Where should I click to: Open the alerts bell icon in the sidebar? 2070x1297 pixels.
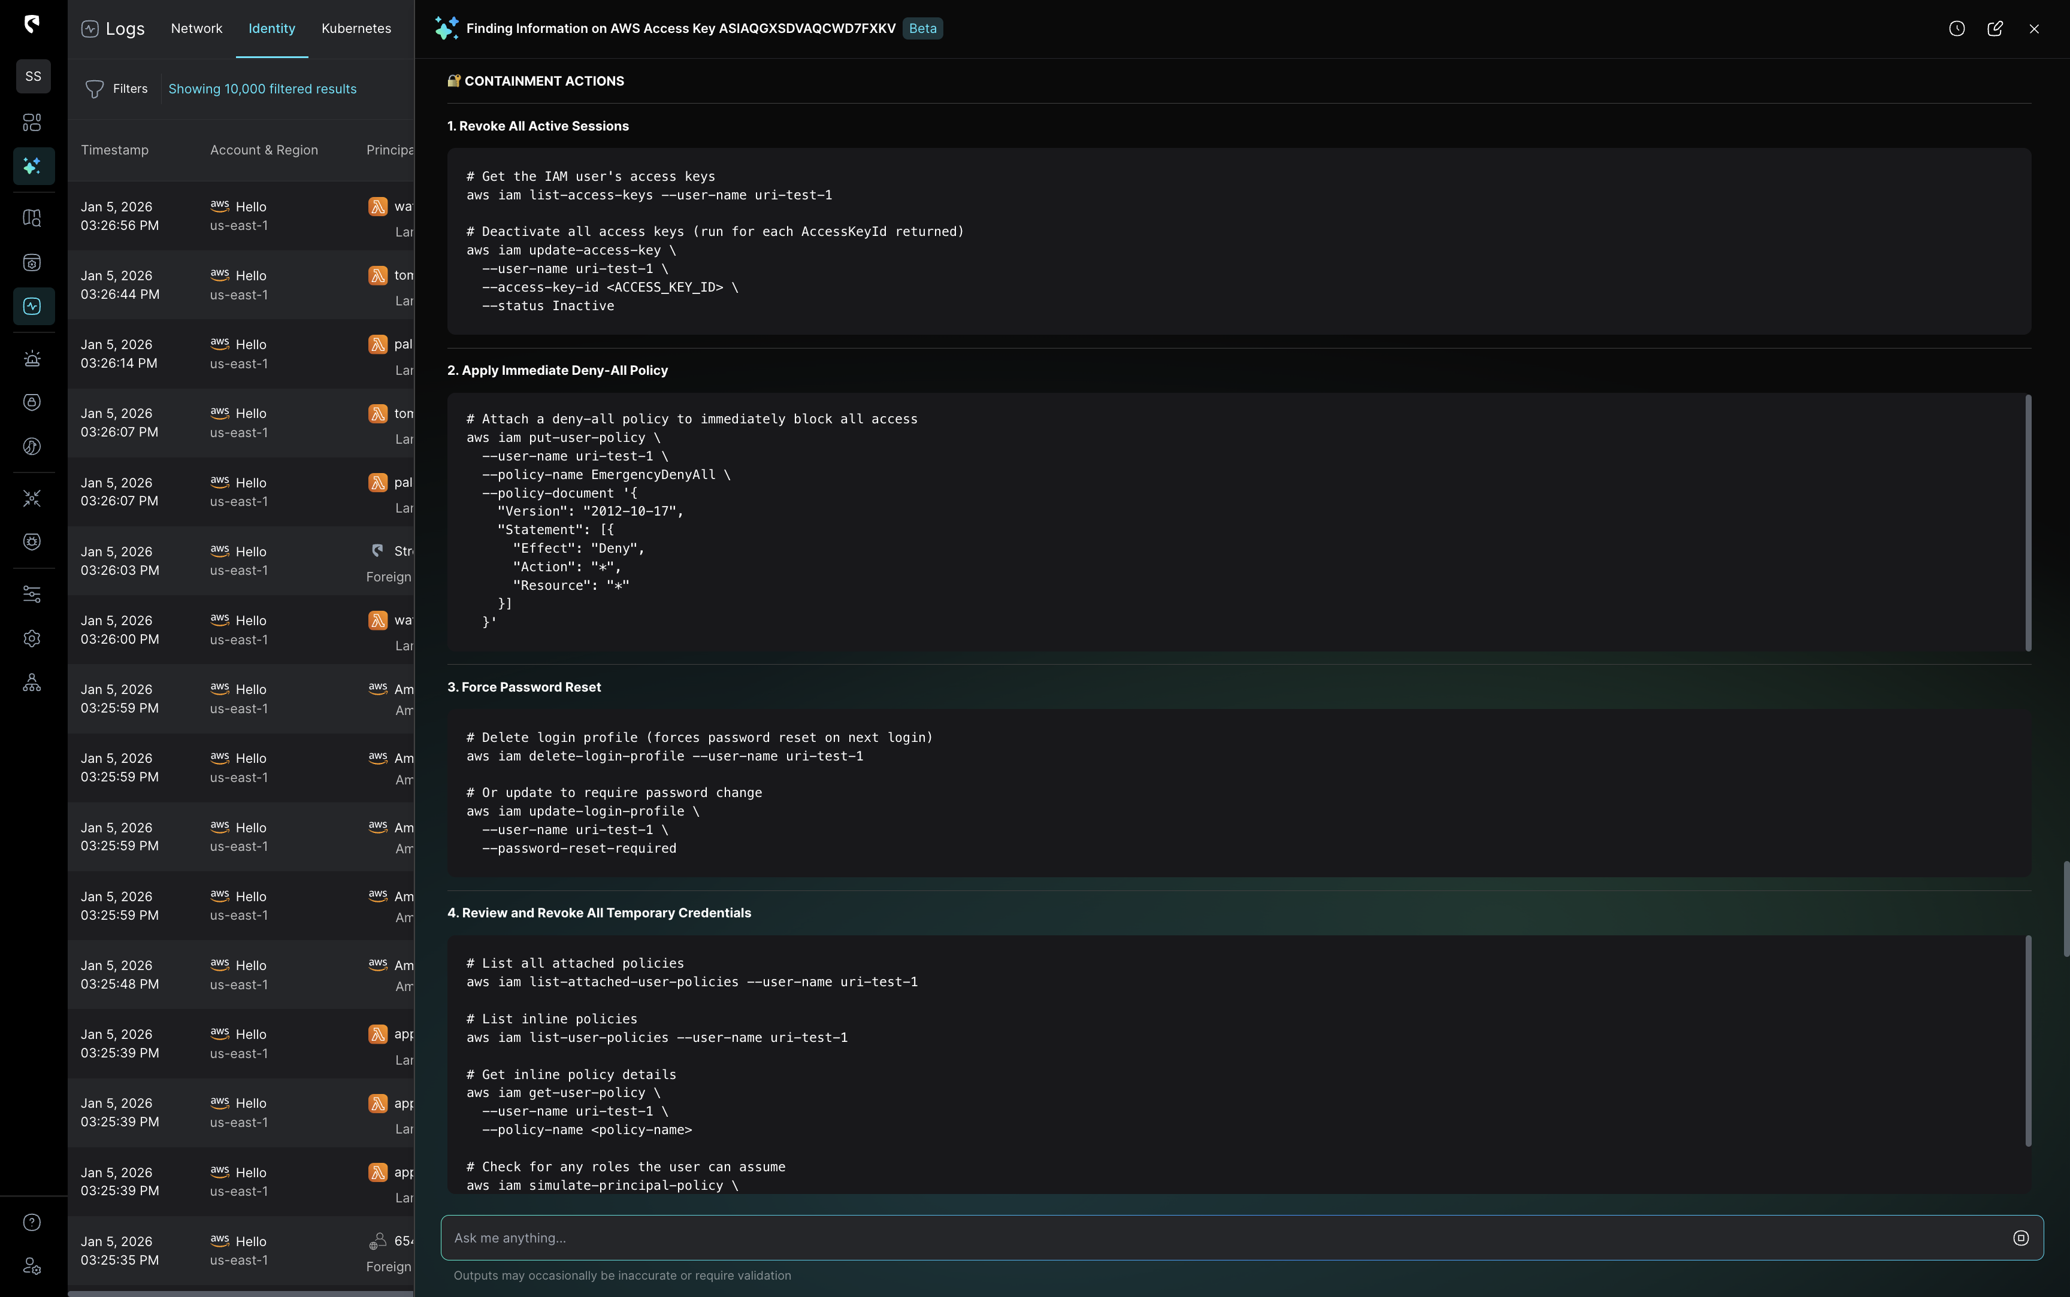[x=32, y=357]
